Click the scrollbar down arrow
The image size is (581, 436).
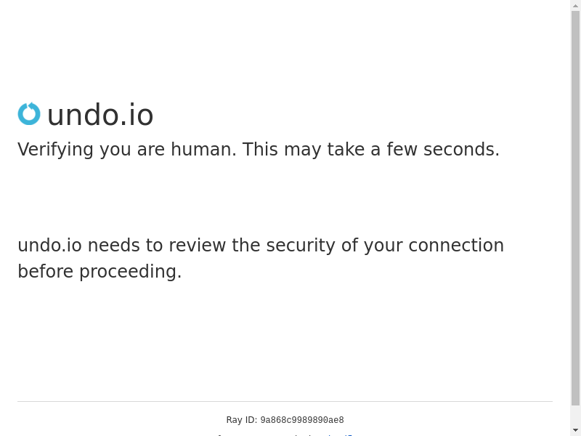point(576,431)
